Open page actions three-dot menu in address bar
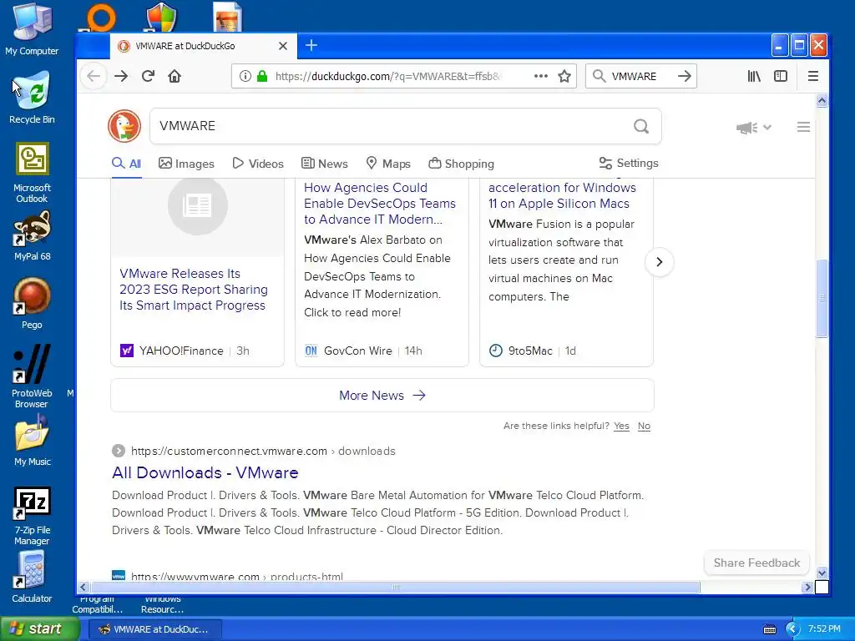This screenshot has height=641, width=855. click(540, 76)
